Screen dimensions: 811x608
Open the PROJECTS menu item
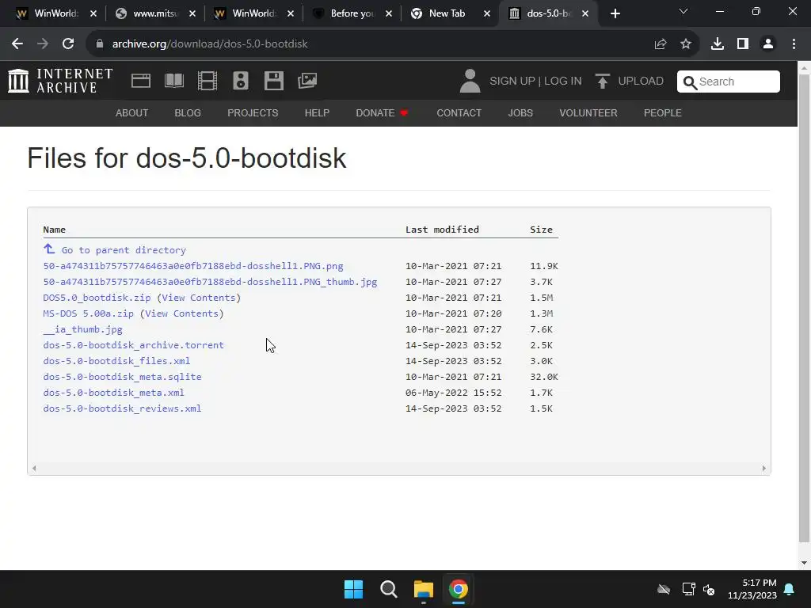(253, 112)
